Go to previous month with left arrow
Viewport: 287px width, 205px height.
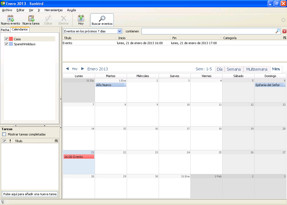(67, 69)
